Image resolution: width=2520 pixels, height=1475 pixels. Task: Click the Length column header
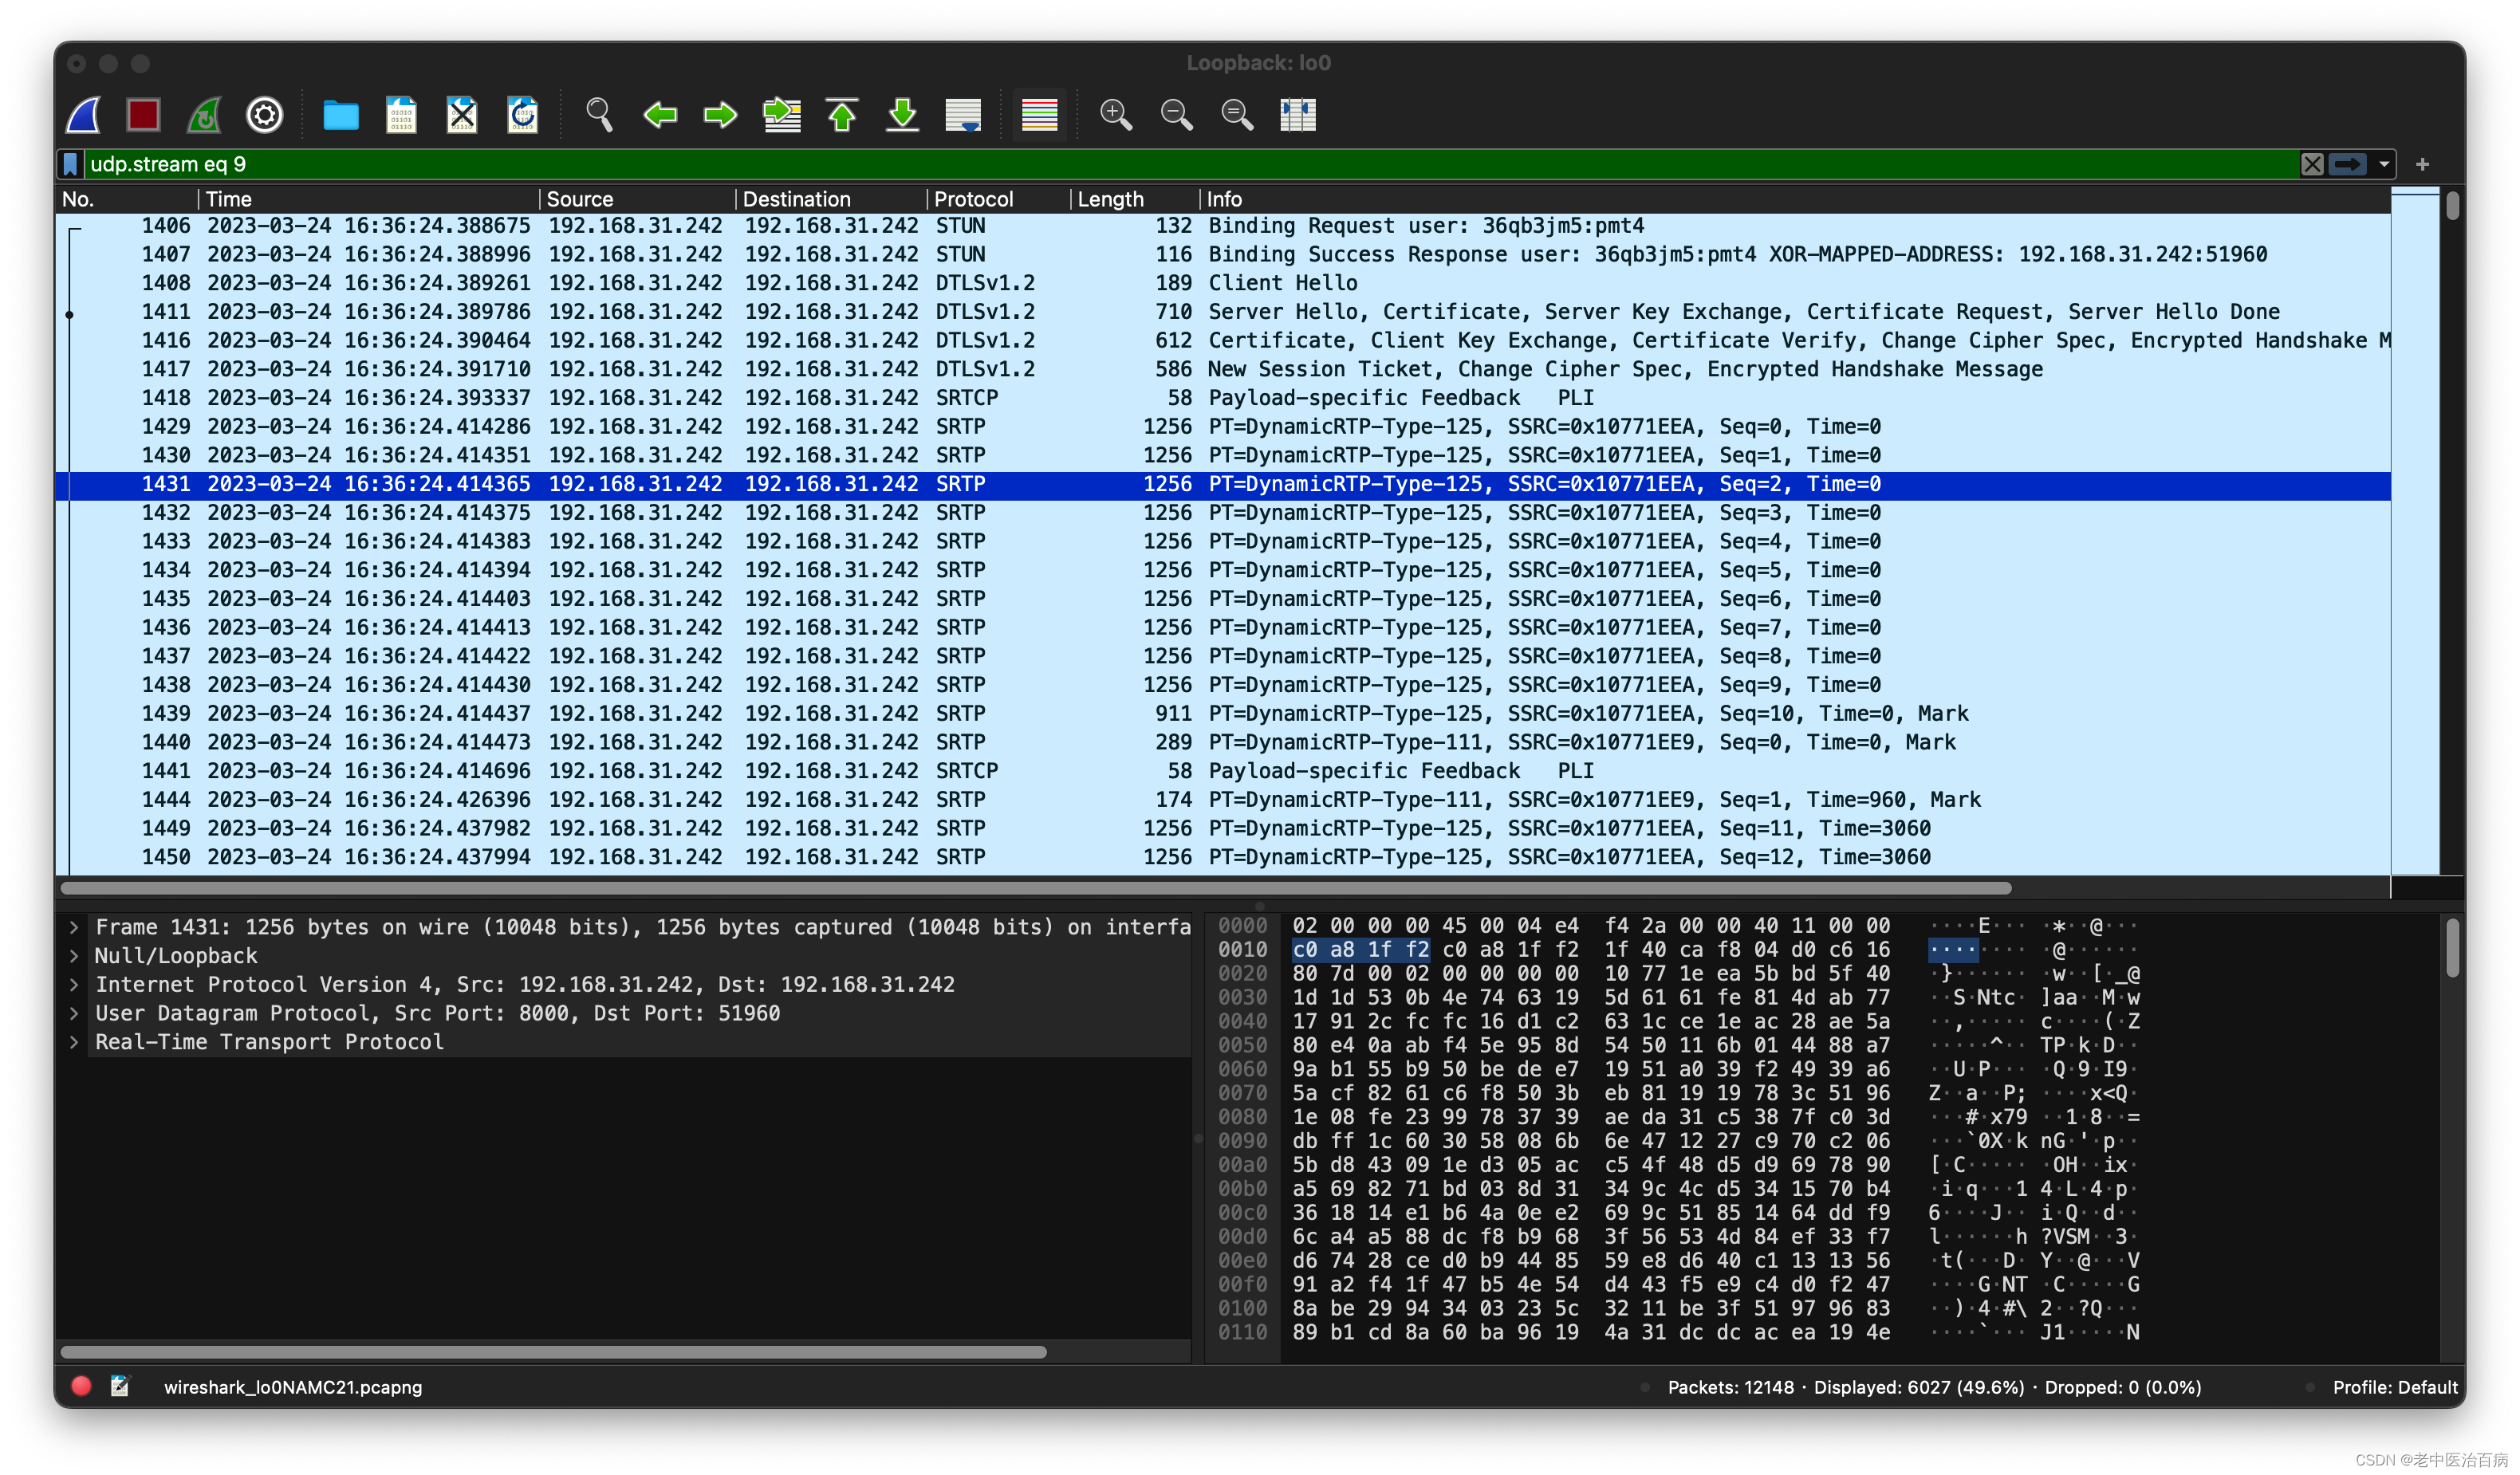[x=1110, y=199]
